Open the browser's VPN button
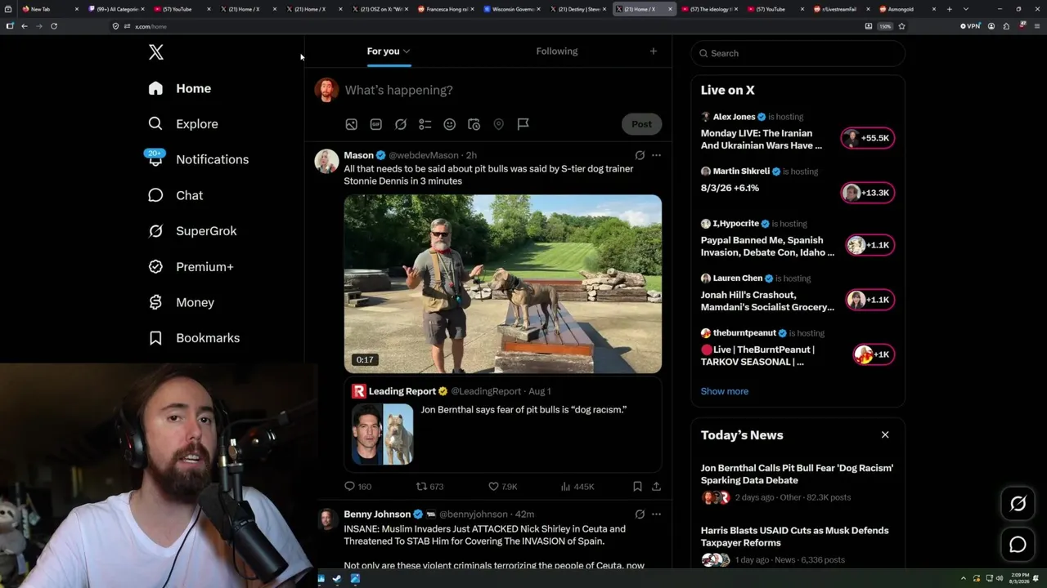 [x=969, y=26]
